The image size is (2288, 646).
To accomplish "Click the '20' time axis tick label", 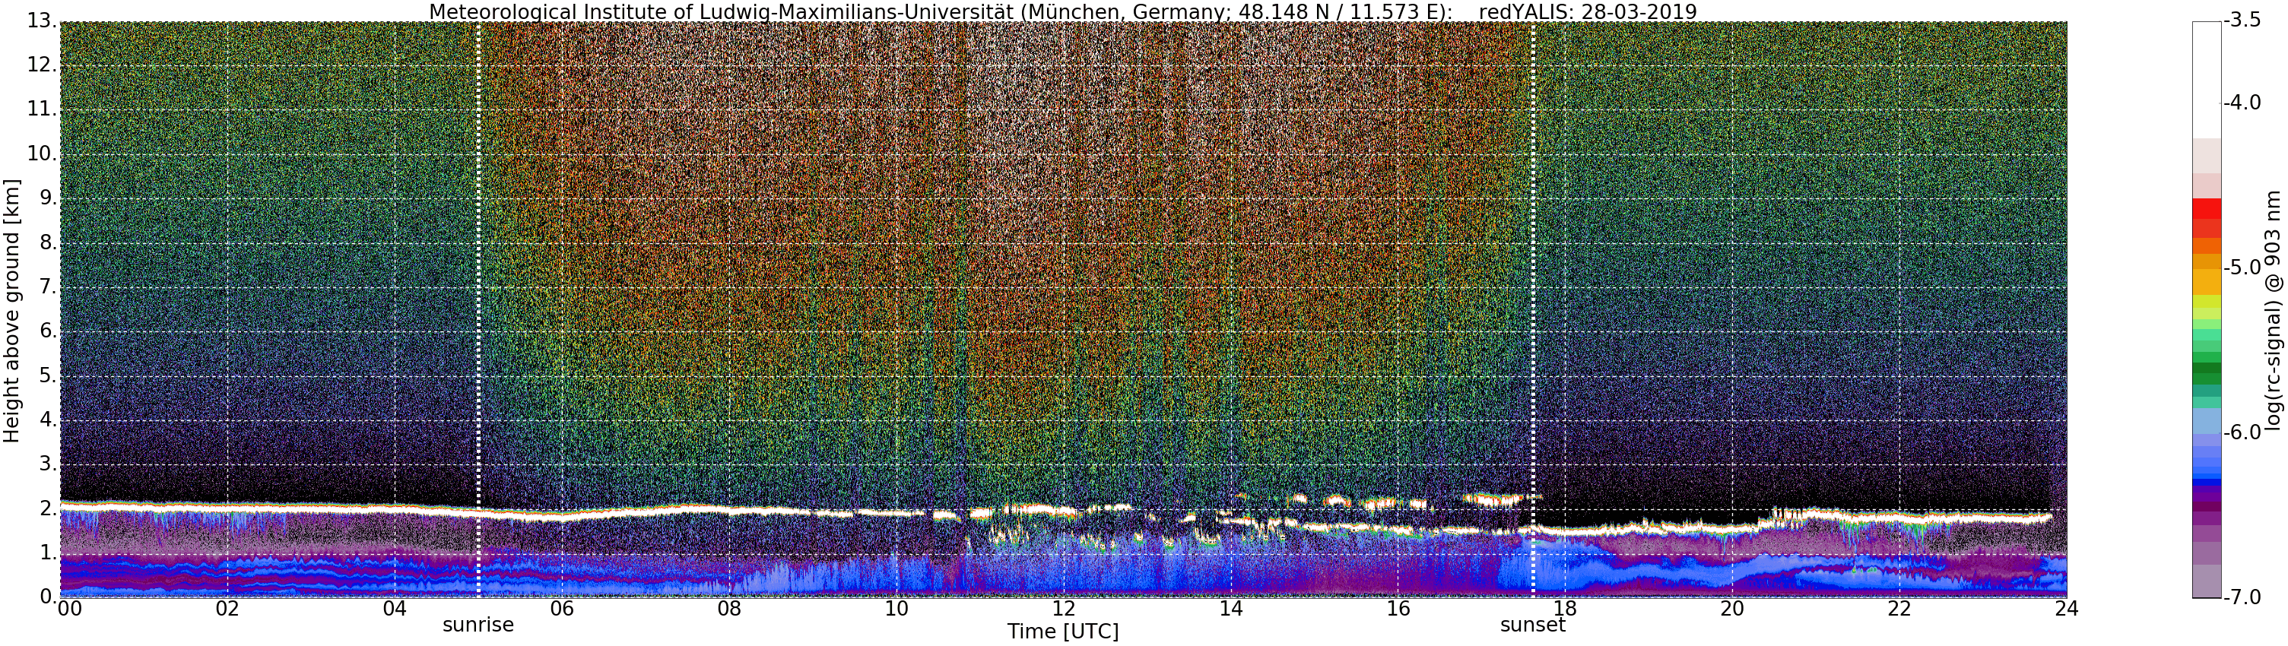I will coord(1732,609).
